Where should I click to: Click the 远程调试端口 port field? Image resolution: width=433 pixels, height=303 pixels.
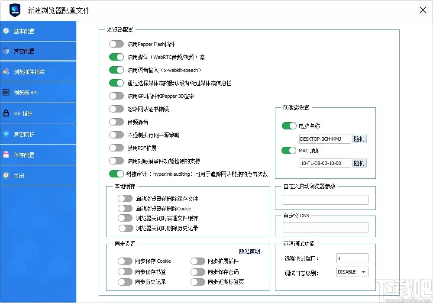coord(352,258)
